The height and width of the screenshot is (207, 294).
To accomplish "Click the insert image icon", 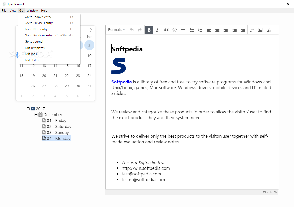I will [x=260, y=30].
